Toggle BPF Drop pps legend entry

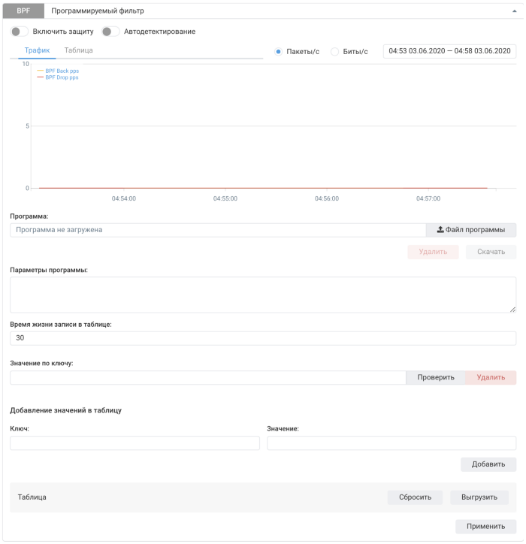point(62,77)
